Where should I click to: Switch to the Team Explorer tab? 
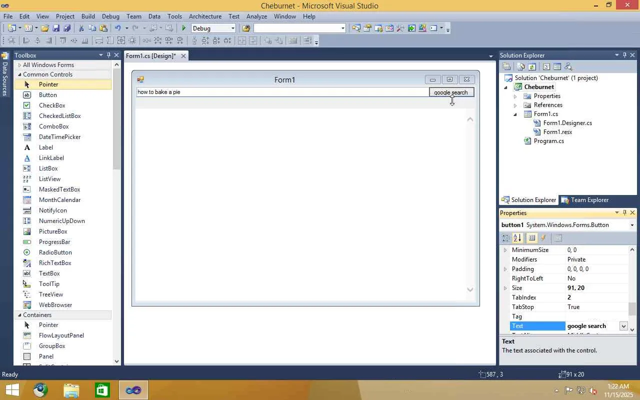click(584, 200)
